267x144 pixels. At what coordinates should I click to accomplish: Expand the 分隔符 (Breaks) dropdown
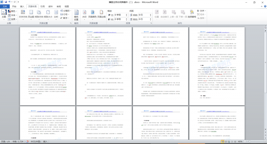(x=66, y=11)
